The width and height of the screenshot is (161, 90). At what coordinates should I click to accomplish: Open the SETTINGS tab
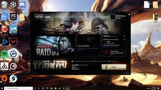[69, 17]
